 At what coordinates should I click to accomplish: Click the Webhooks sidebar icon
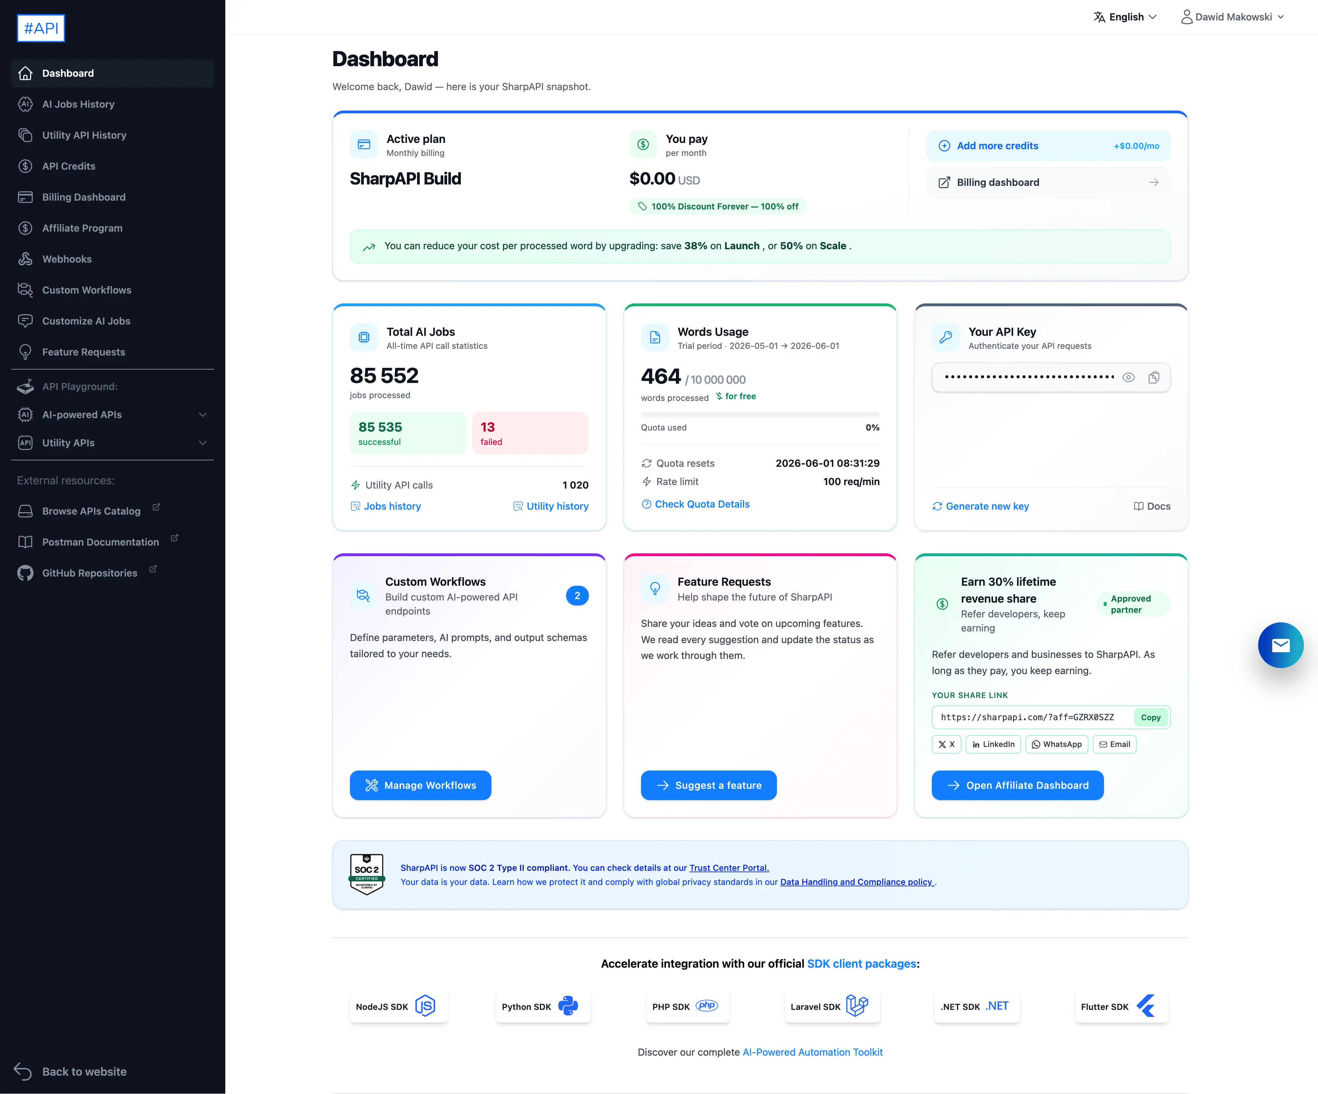[x=25, y=259]
